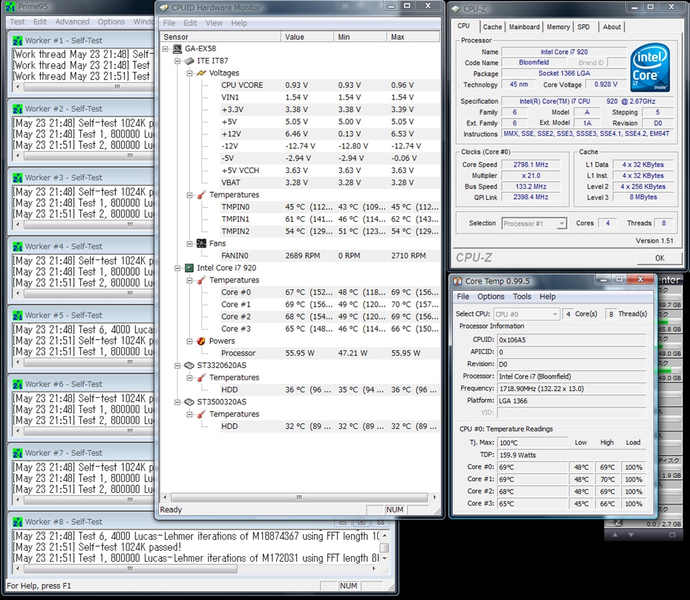The height and width of the screenshot is (600, 690).
Task: Switch to the Mainboard tab in CPU-Z
Action: (524, 27)
